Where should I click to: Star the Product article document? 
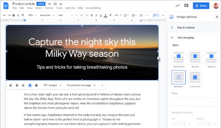[49, 4]
